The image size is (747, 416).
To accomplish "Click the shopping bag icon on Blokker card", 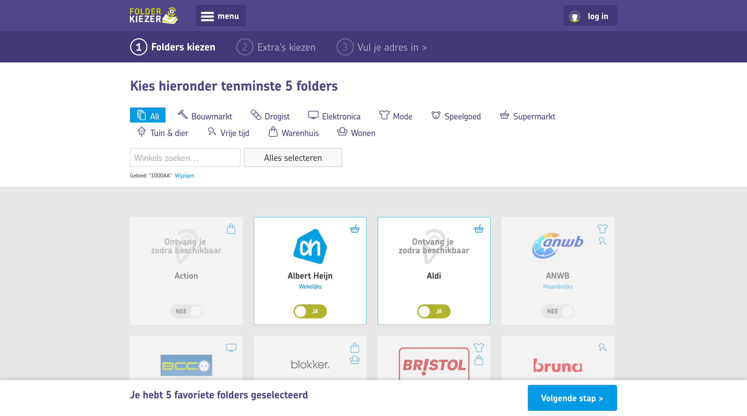I will point(355,347).
